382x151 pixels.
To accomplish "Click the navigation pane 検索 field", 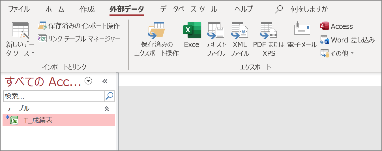I will point(54,96).
